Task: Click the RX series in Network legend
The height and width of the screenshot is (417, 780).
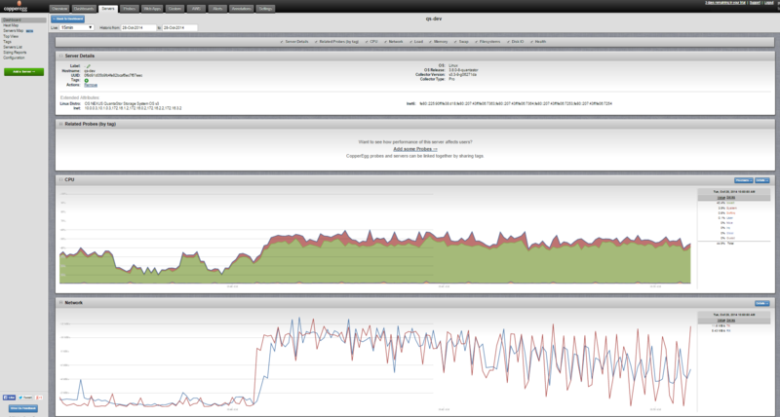Action: click(x=728, y=331)
